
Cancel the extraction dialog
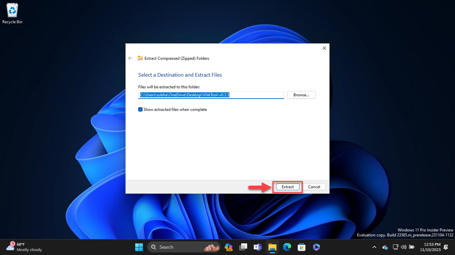314,187
